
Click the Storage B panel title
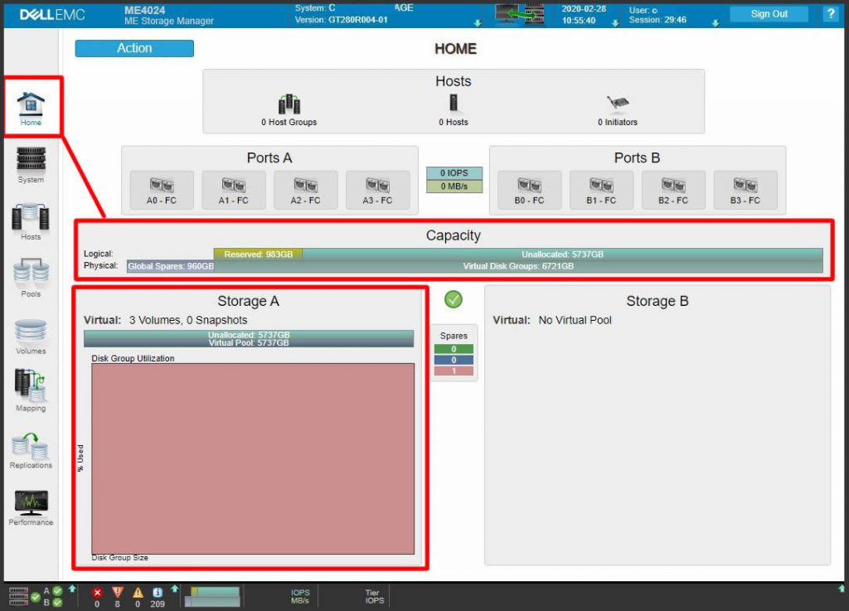pos(657,301)
